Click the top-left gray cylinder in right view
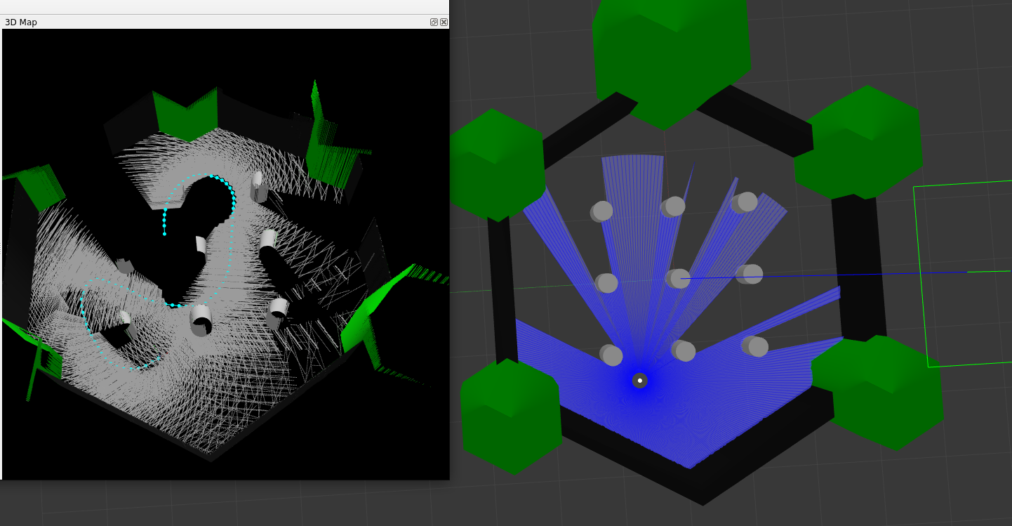 [x=602, y=211]
